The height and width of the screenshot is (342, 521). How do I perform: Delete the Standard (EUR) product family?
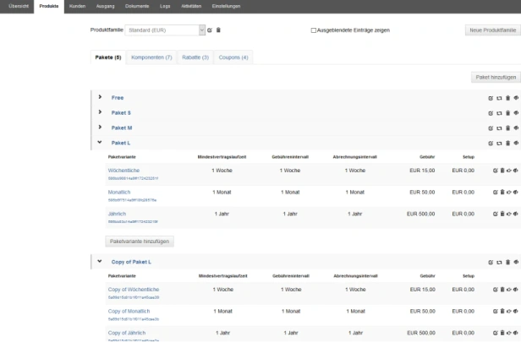click(218, 30)
